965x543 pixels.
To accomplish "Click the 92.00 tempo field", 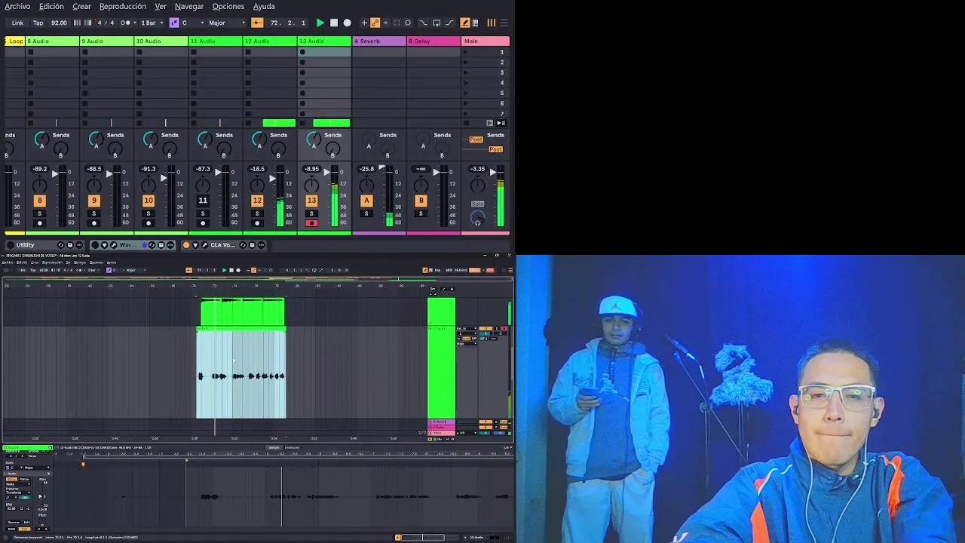I will pos(59,23).
